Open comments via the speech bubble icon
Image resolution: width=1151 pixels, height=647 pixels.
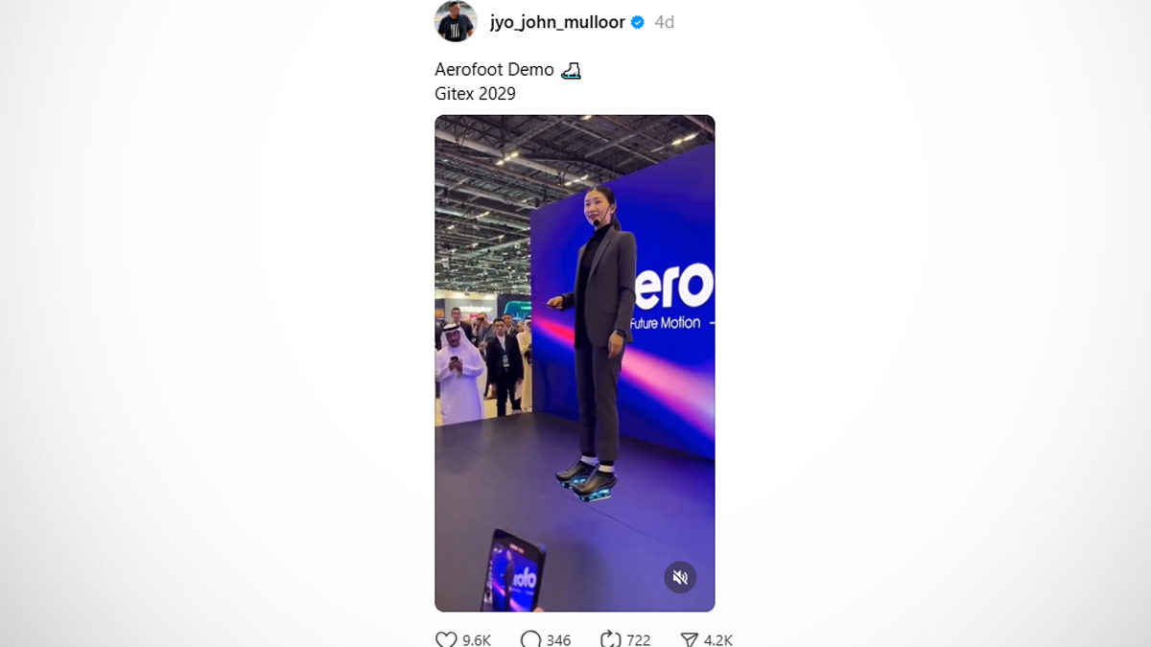click(x=530, y=639)
